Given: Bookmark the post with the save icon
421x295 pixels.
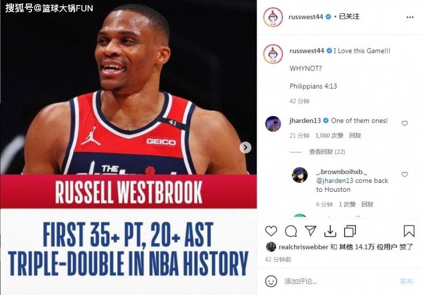Looking at the screenshot, I should [x=409, y=231].
